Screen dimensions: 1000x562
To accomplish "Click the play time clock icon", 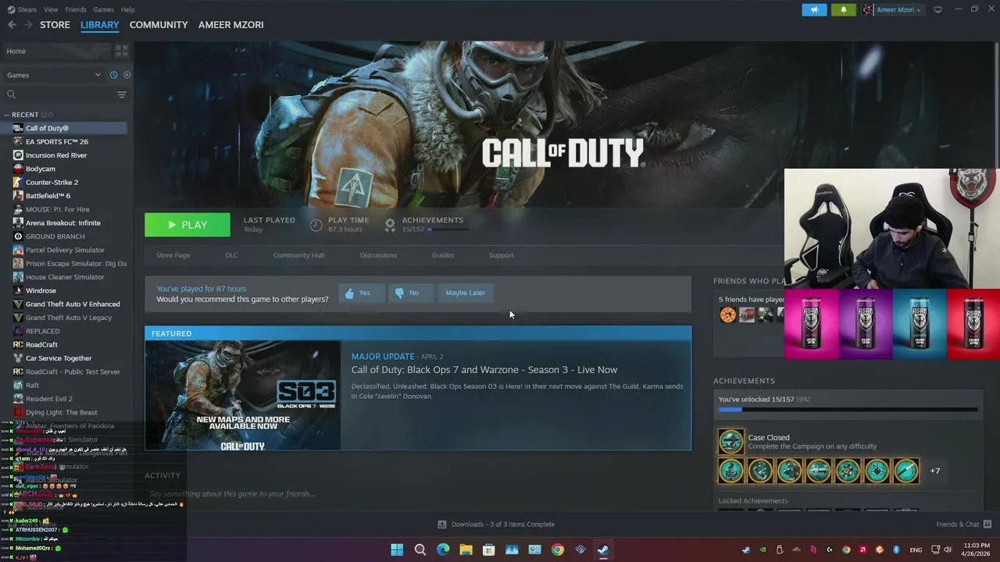I will click(x=316, y=225).
